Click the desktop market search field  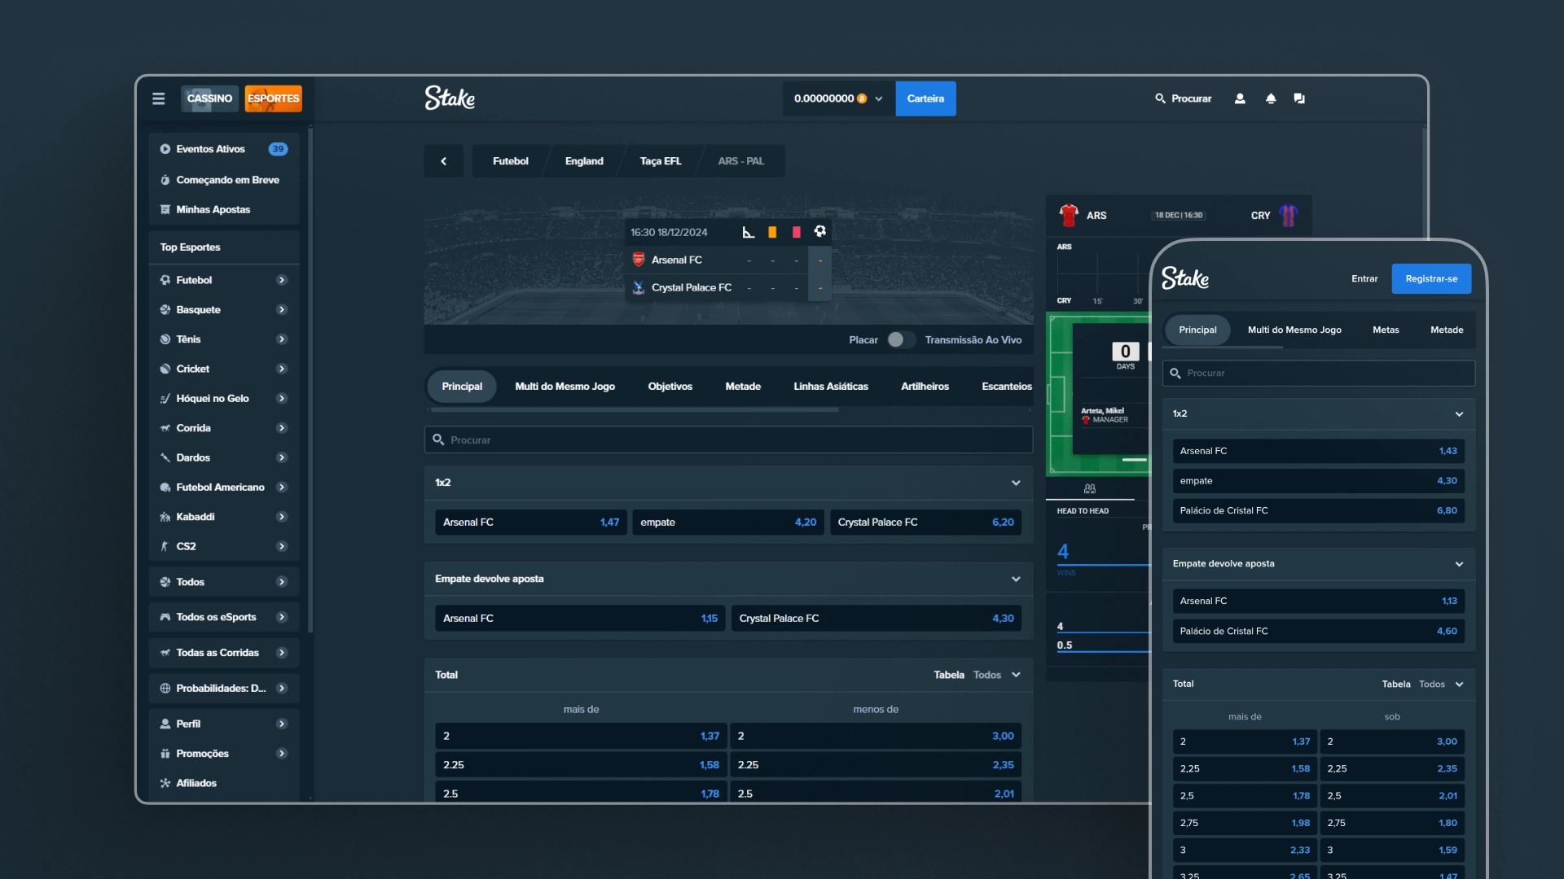728,439
